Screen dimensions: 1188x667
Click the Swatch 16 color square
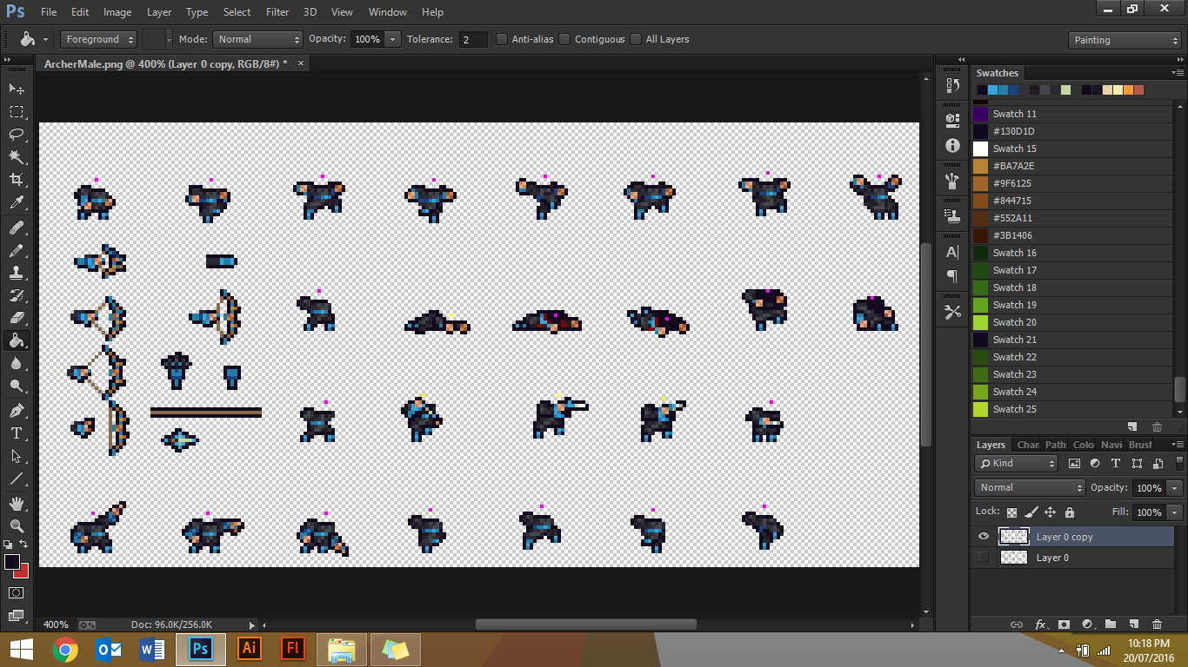980,253
